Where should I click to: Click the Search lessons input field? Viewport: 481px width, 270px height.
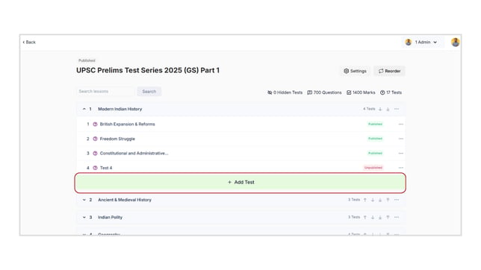pos(105,91)
